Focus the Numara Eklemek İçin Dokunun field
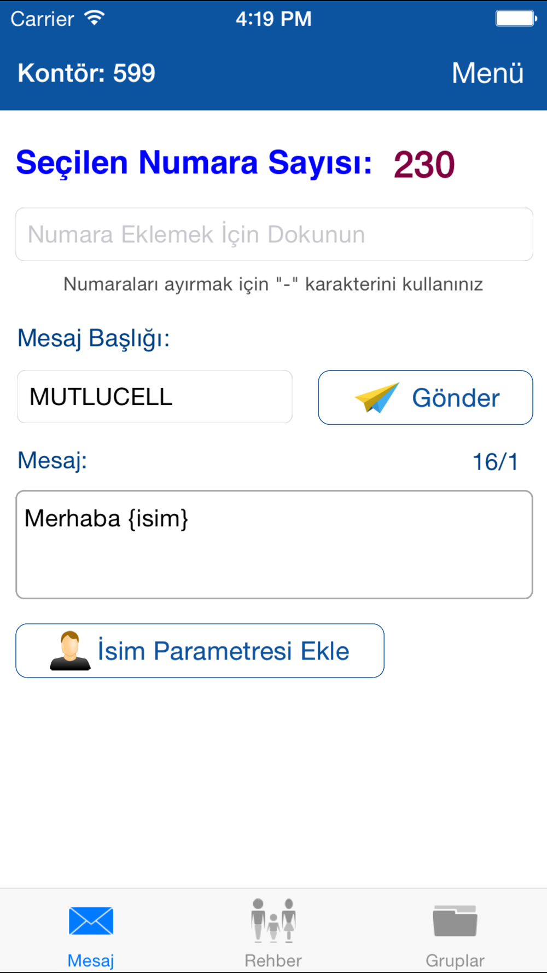547x973 pixels. click(274, 234)
